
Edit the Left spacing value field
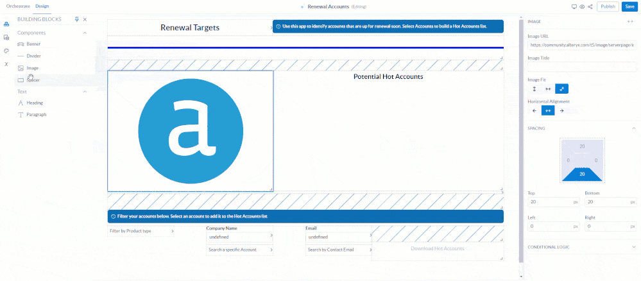point(554,226)
